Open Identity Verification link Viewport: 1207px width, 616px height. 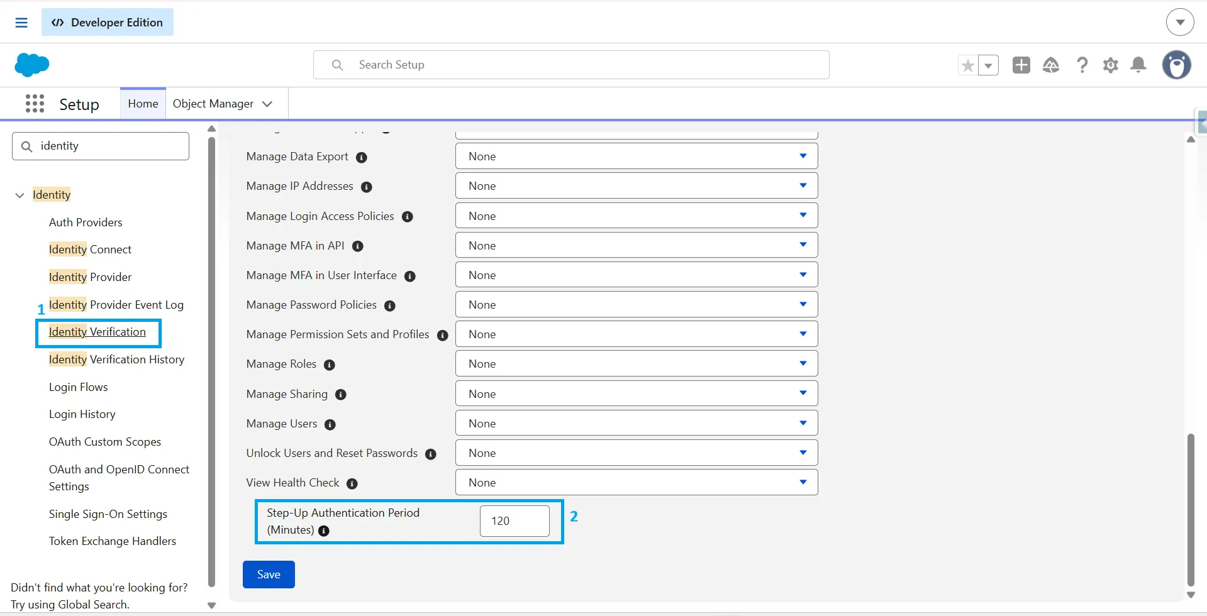pos(97,332)
